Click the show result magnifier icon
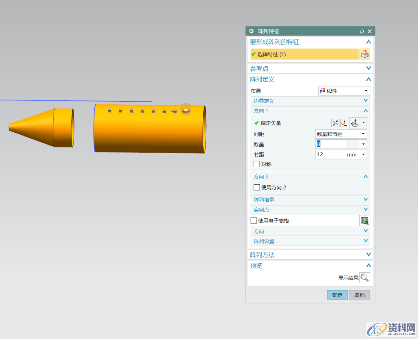The height and width of the screenshot is (339, 418). (x=365, y=278)
